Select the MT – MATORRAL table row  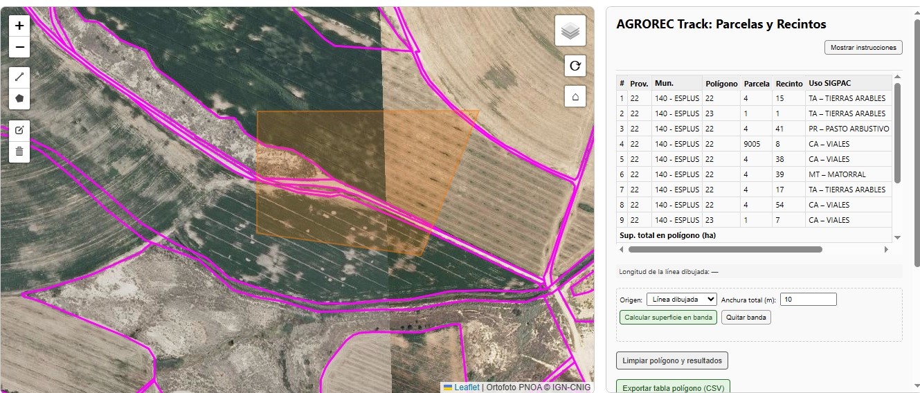coord(754,174)
